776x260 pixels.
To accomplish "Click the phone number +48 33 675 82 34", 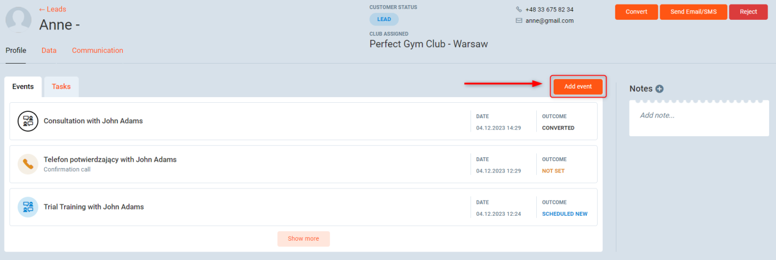I will (x=549, y=10).
